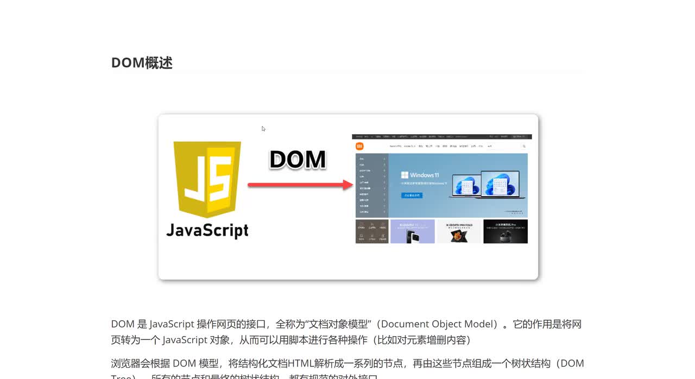Click the orange Xiaomi logo in the site screenshot

point(359,146)
